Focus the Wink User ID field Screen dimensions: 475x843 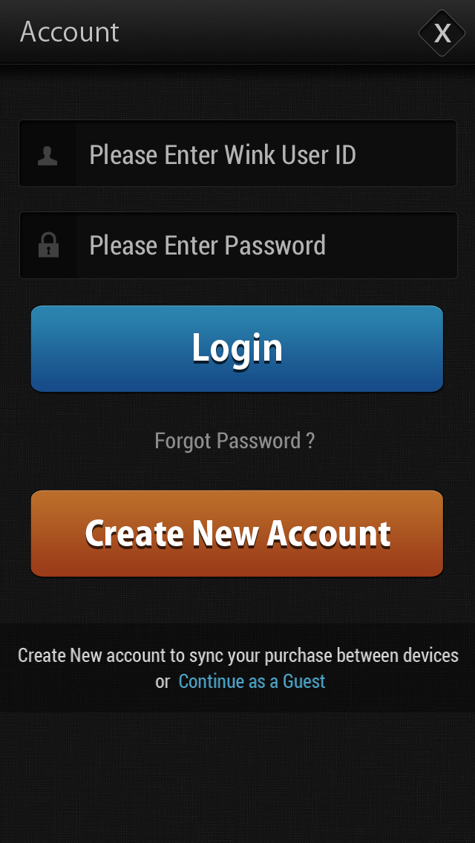tap(237, 154)
